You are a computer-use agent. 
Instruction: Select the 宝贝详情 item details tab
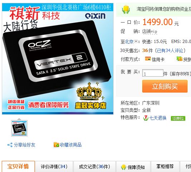point(18,166)
